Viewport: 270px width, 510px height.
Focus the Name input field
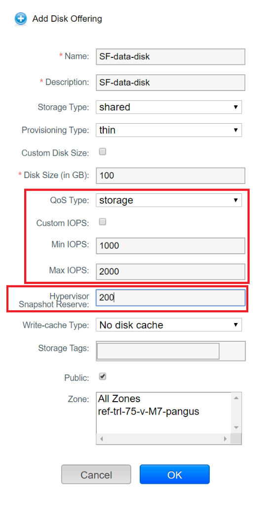(x=170, y=56)
